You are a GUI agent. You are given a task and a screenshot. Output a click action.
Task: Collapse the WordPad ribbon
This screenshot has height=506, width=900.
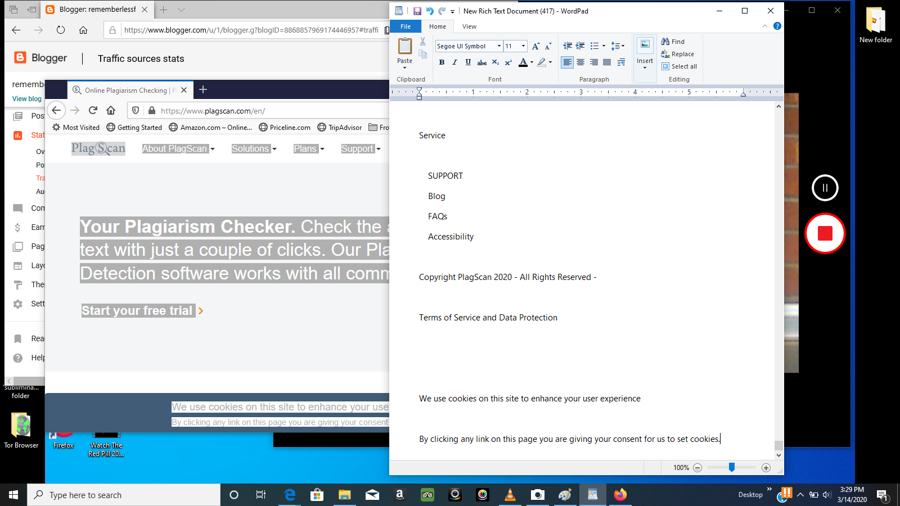pyautogui.click(x=765, y=26)
